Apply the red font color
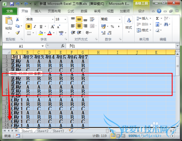The height and width of the screenshot is (141, 182). click(50, 33)
